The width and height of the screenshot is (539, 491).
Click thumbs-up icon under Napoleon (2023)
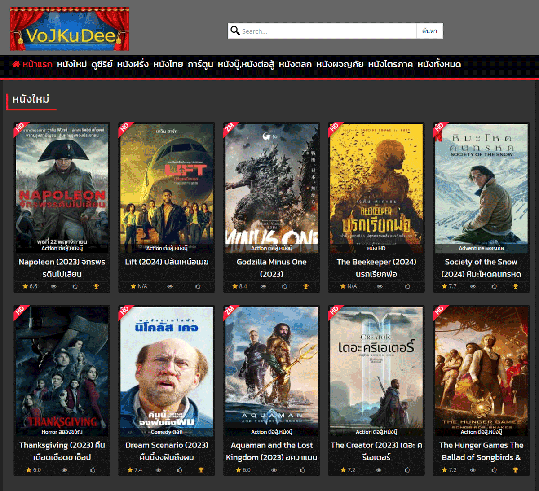[x=75, y=286]
